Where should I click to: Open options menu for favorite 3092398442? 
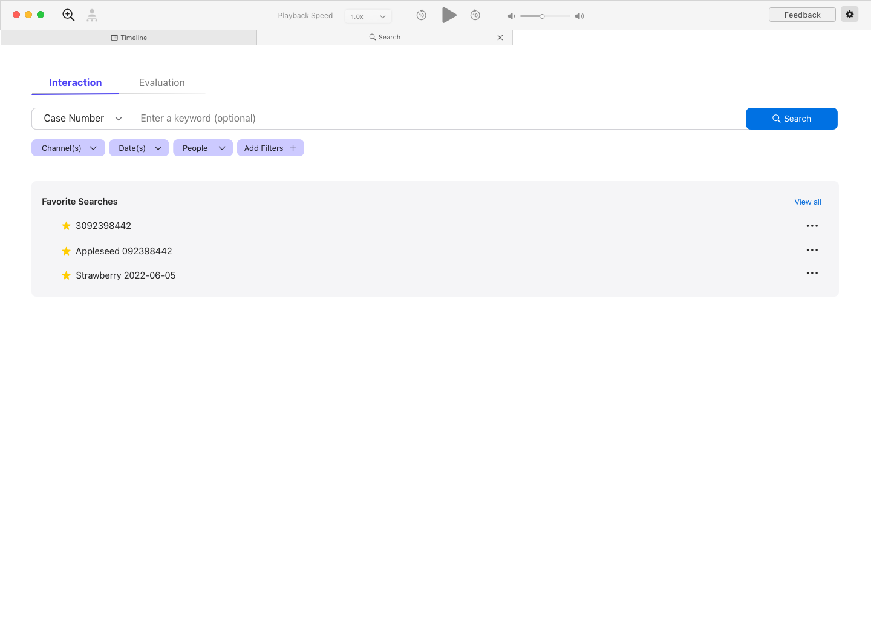click(812, 225)
